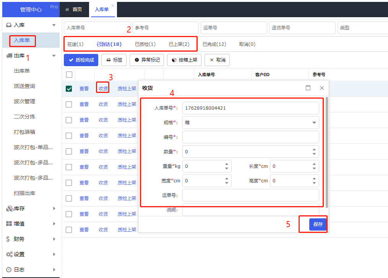Open 派送查询 in the sidebar
This screenshot has height=278, width=388.
pyautogui.click(x=24, y=86)
